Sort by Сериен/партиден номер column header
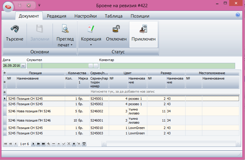The height and width of the screenshot is (160, 245). click(x=99, y=82)
